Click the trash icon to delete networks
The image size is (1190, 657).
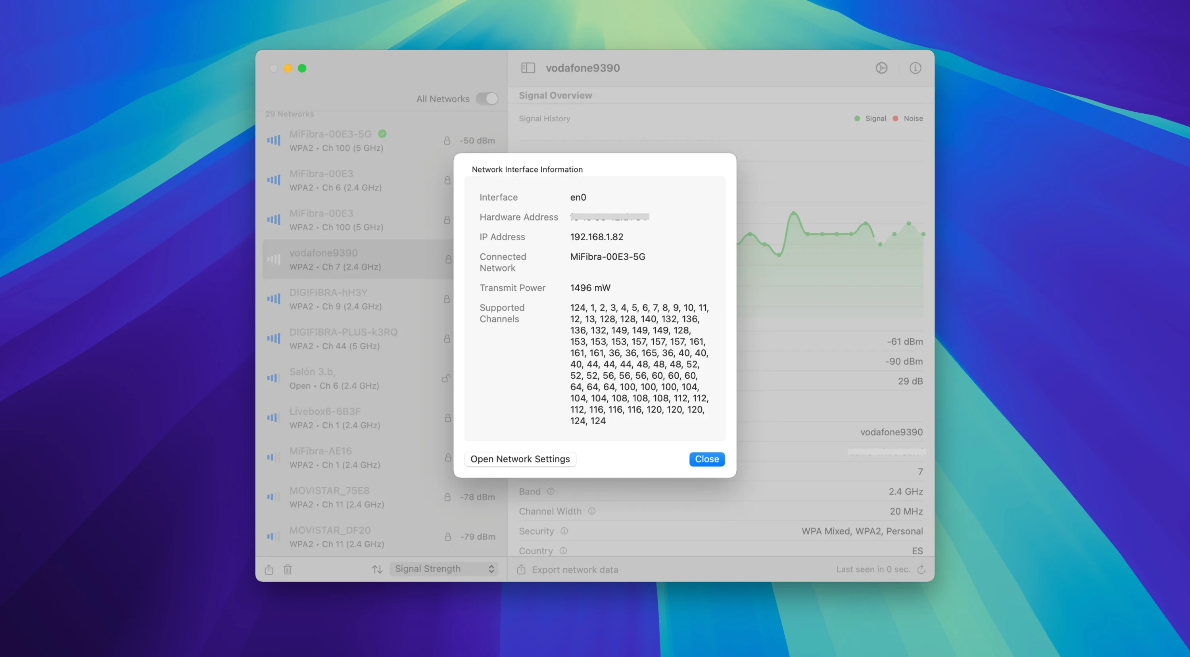coord(288,569)
